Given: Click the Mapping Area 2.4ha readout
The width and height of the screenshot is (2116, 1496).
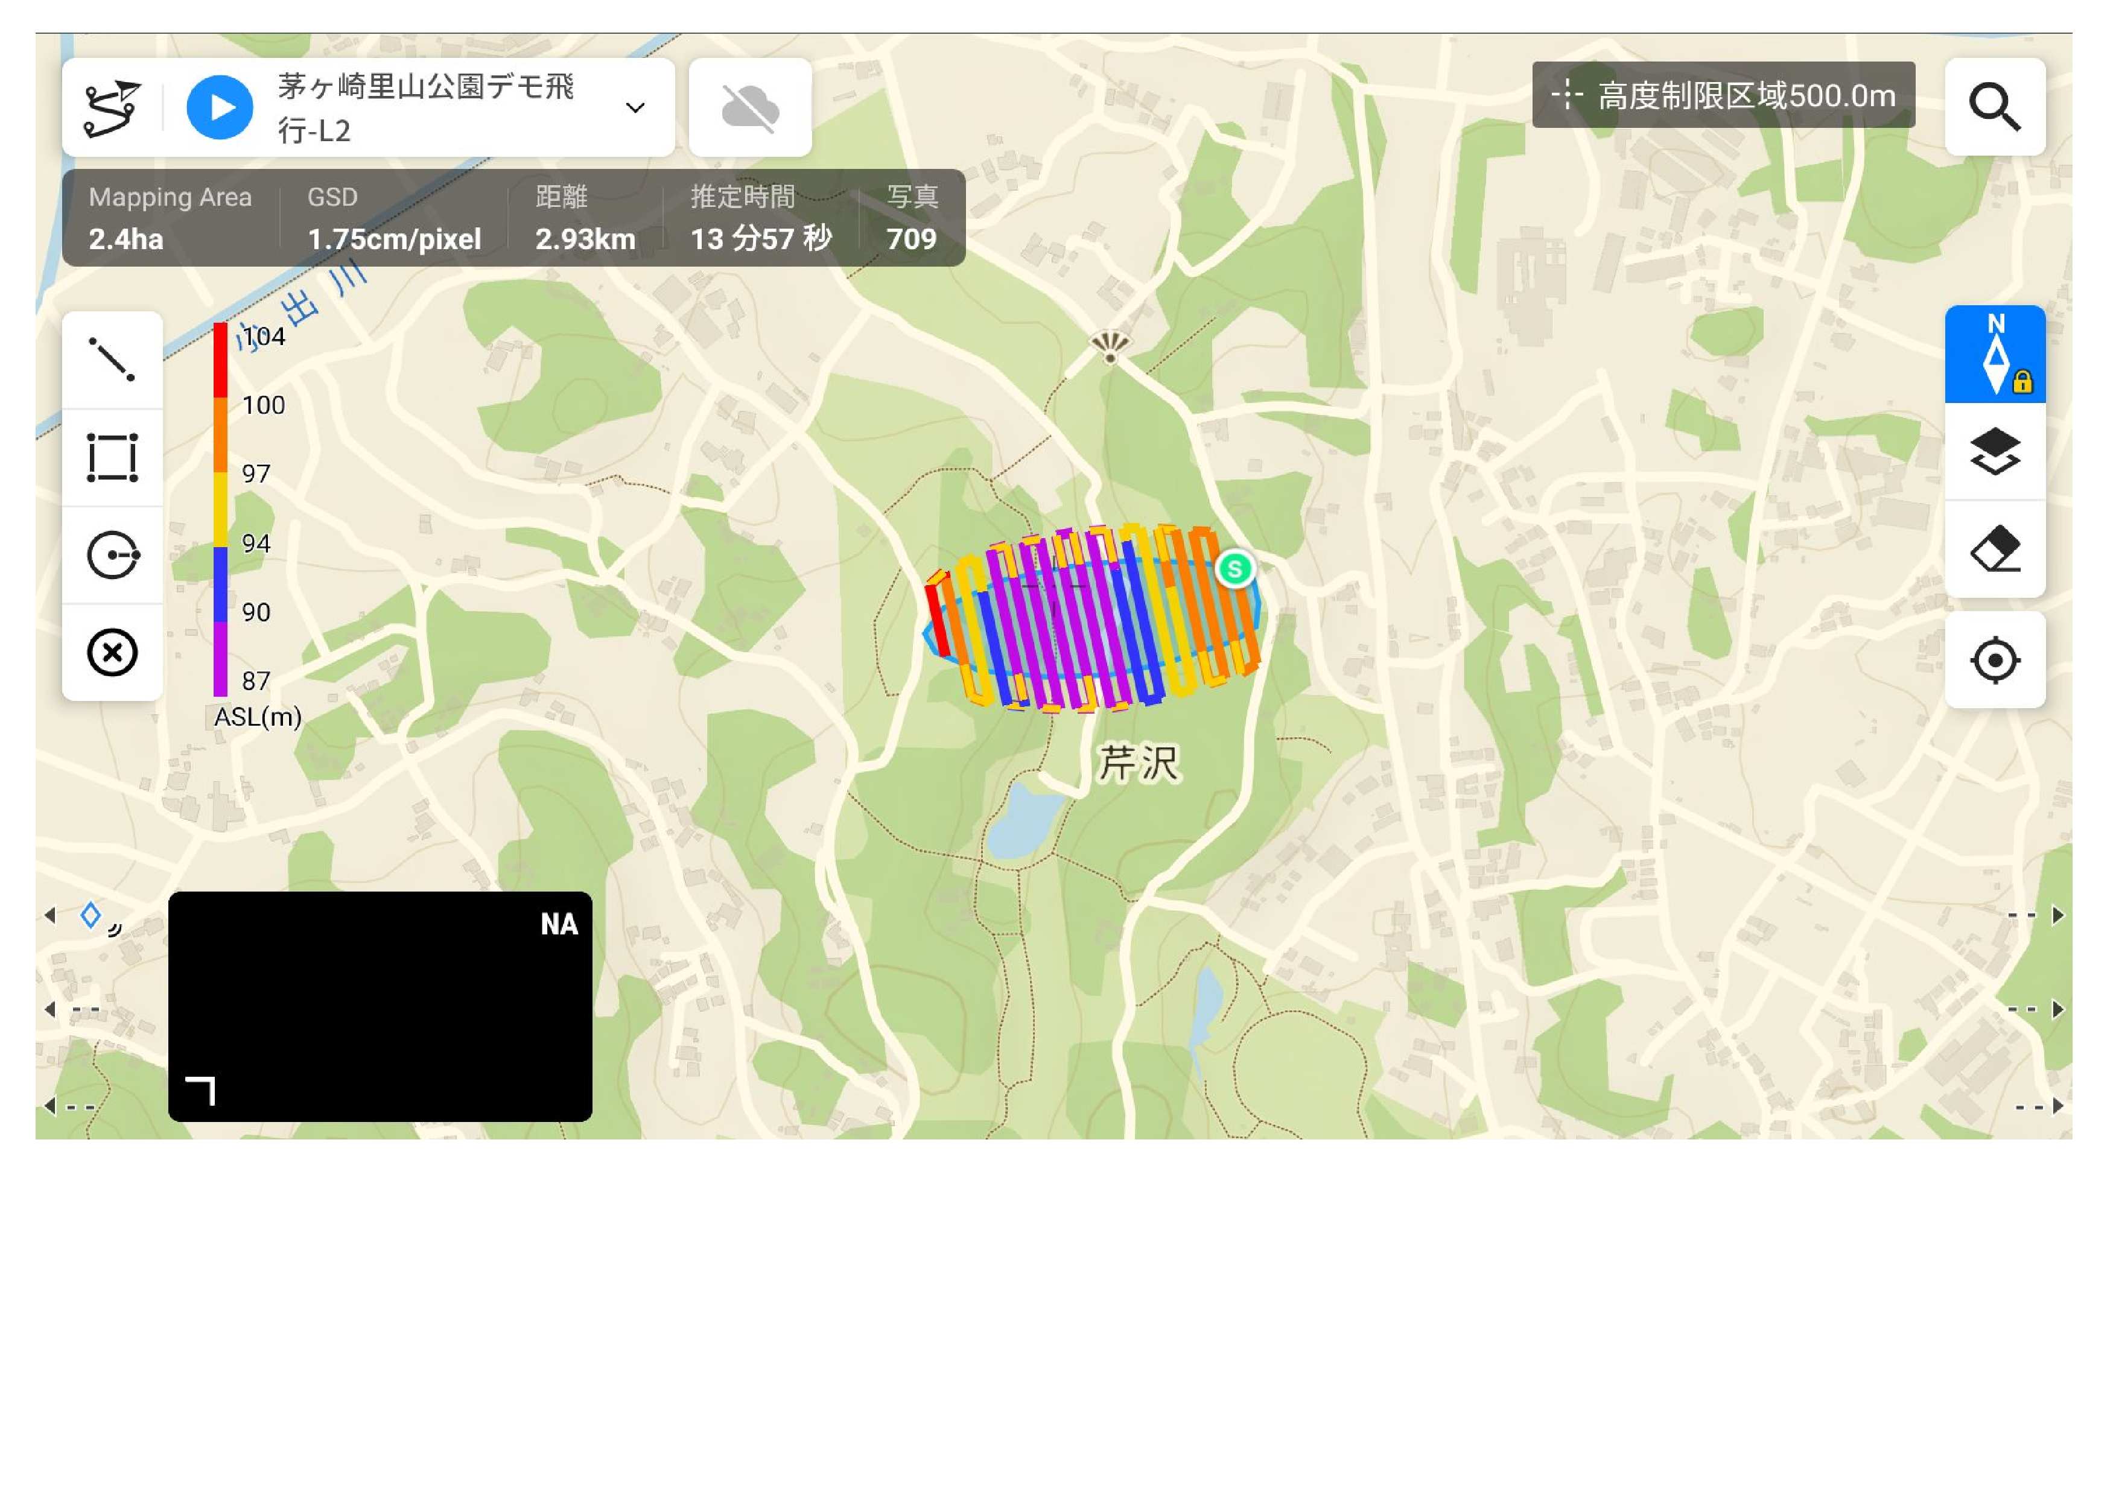Looking at the screenshot, I should [170, 218].
